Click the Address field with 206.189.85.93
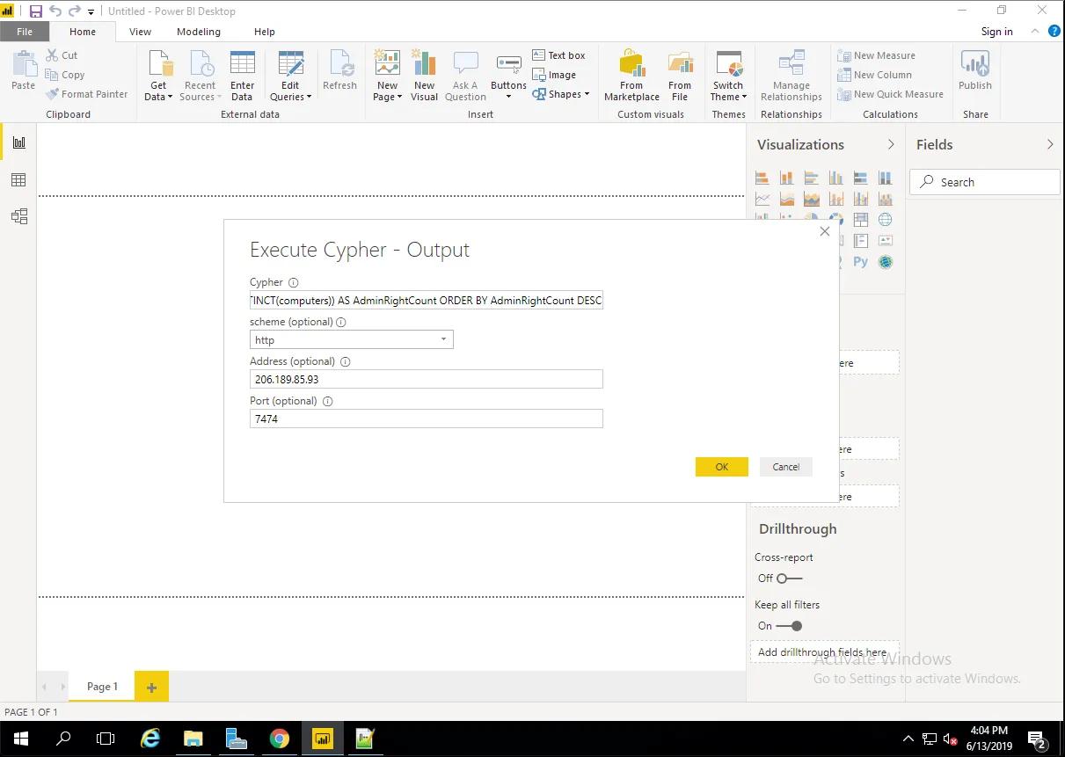Viewport: 1065px width, 757px height. pyautogui.click(x=427, y=379)
